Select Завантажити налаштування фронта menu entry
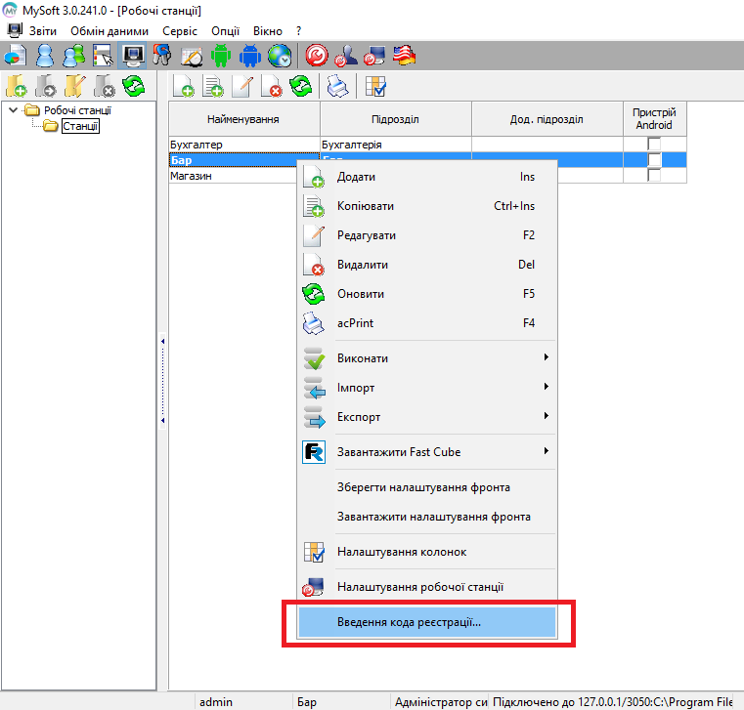This screenshot has width=744, height=710. (x=427, y=517)
